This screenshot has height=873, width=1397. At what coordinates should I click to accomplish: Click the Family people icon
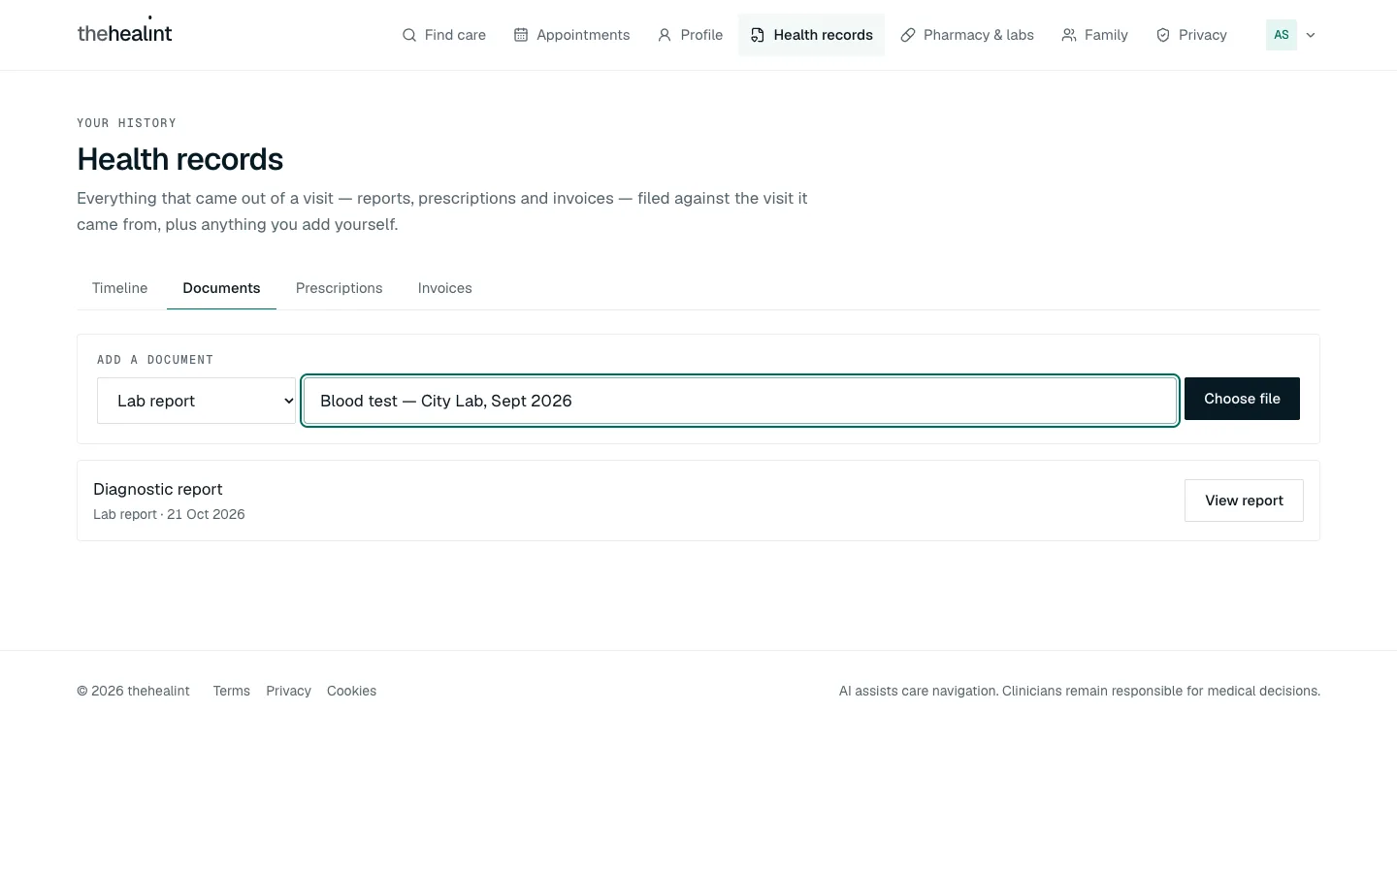coord(1069,35)
